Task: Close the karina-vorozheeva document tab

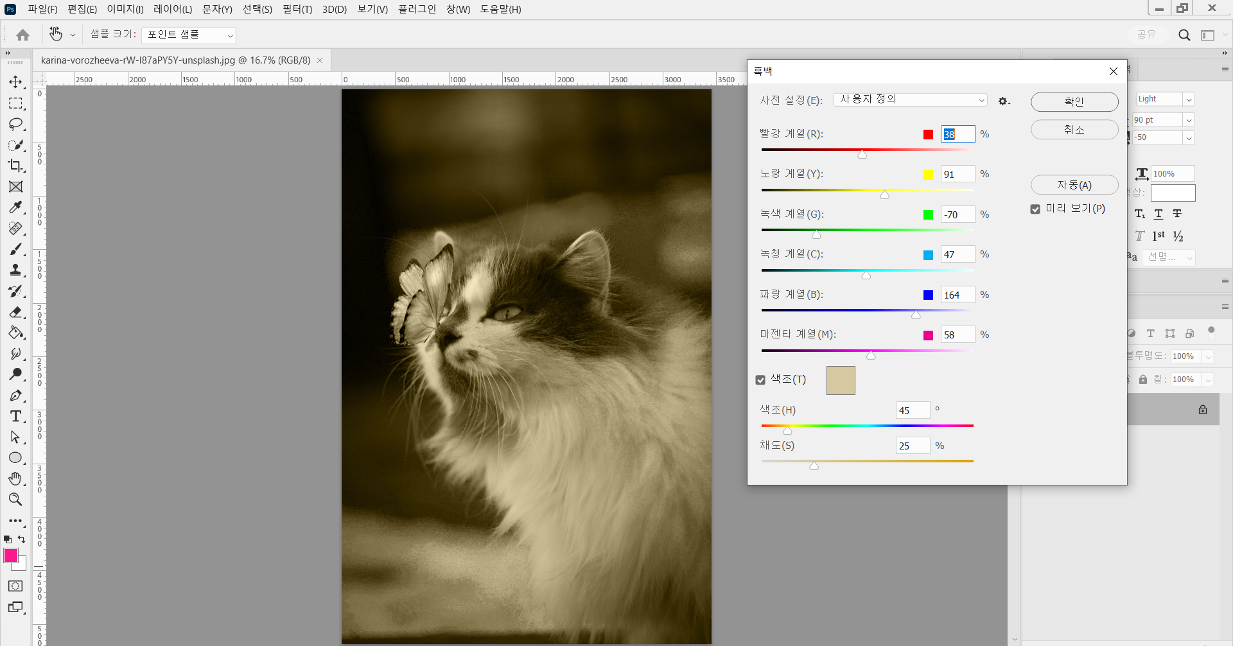Action: pyautogui.click(x=320, y=60)
